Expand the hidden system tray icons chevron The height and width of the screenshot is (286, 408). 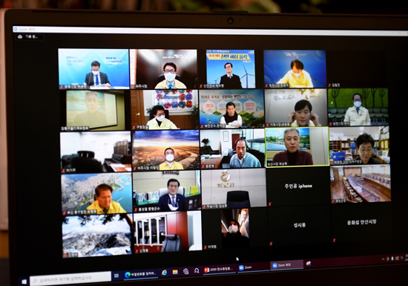pyautogui.click(x=383, y=259)
